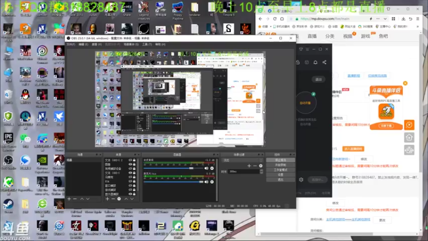
Task: Click 工作室模式 button in OBS controls
Action: point(280,170)
